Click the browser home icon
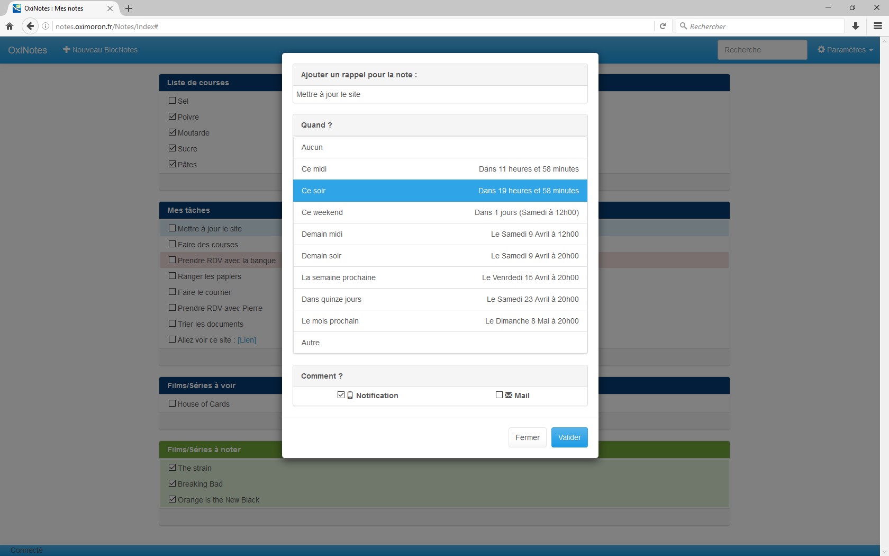Screen dimensions: 889x556 (10, 26)
